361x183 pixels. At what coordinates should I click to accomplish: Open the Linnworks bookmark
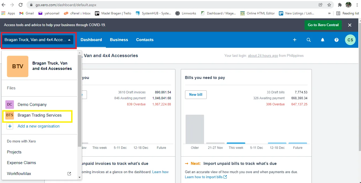186,13
